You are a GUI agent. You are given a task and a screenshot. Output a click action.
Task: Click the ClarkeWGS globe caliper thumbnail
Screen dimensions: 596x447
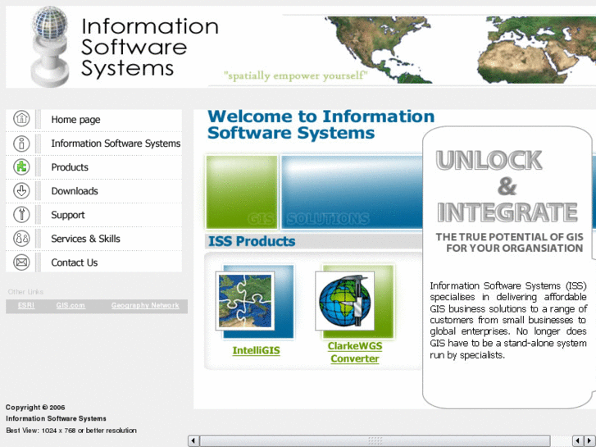coord(345,300)
